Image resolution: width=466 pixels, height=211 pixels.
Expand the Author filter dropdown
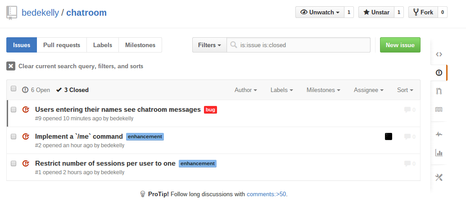coord(246,90)
